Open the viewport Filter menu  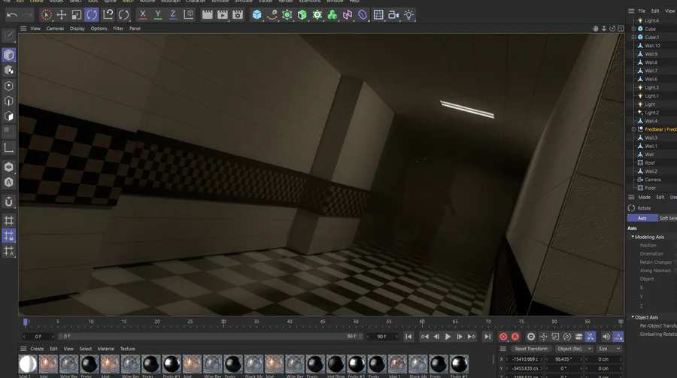[118, 29]
